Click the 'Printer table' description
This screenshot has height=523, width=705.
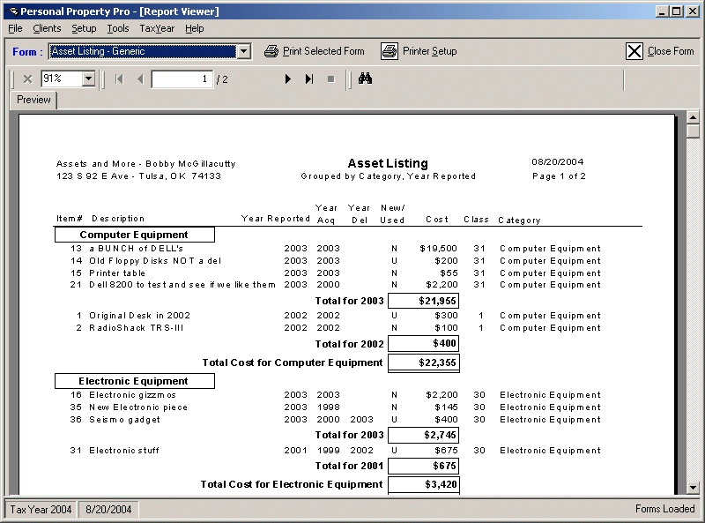[117, 273]
